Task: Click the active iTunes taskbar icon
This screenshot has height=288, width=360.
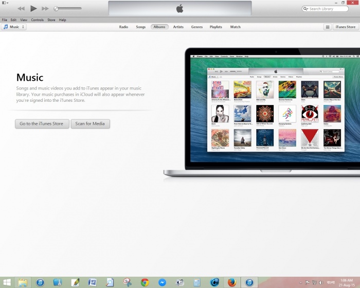Action: point(249,282)
